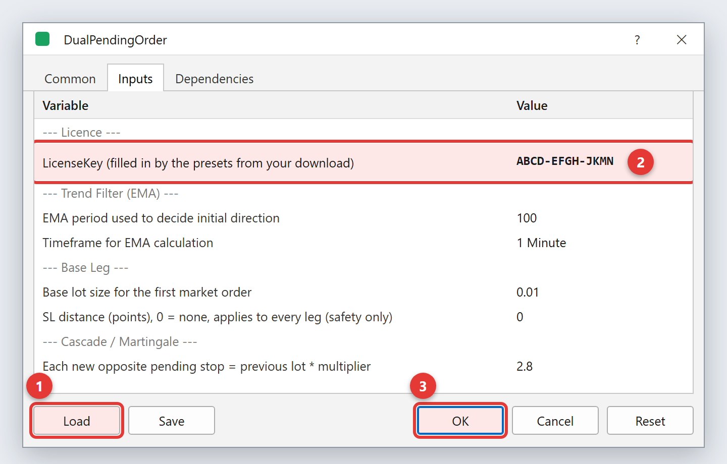Click the Value column header
The height and width of the screenshot is (464, 727).
coord(532,105)
